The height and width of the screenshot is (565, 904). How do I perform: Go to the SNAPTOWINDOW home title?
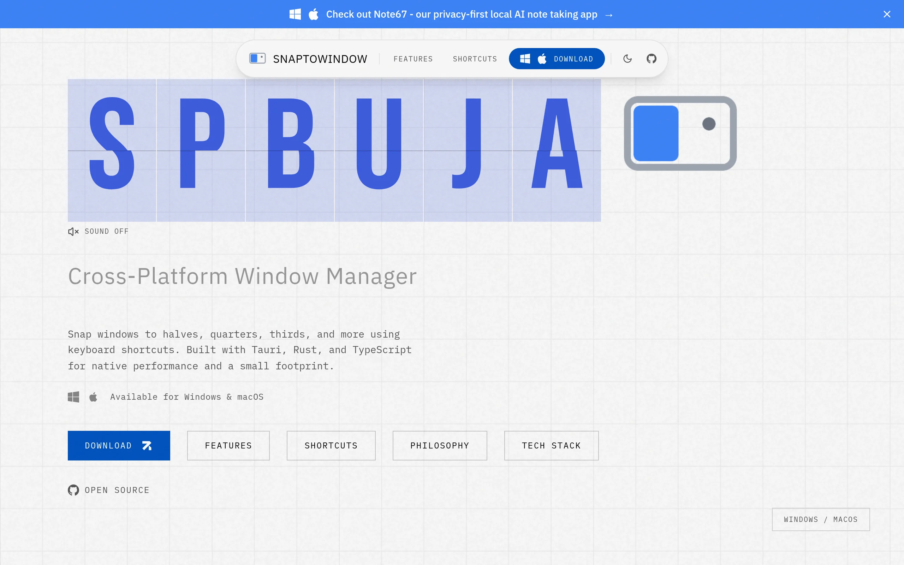[x=320, y=59]
